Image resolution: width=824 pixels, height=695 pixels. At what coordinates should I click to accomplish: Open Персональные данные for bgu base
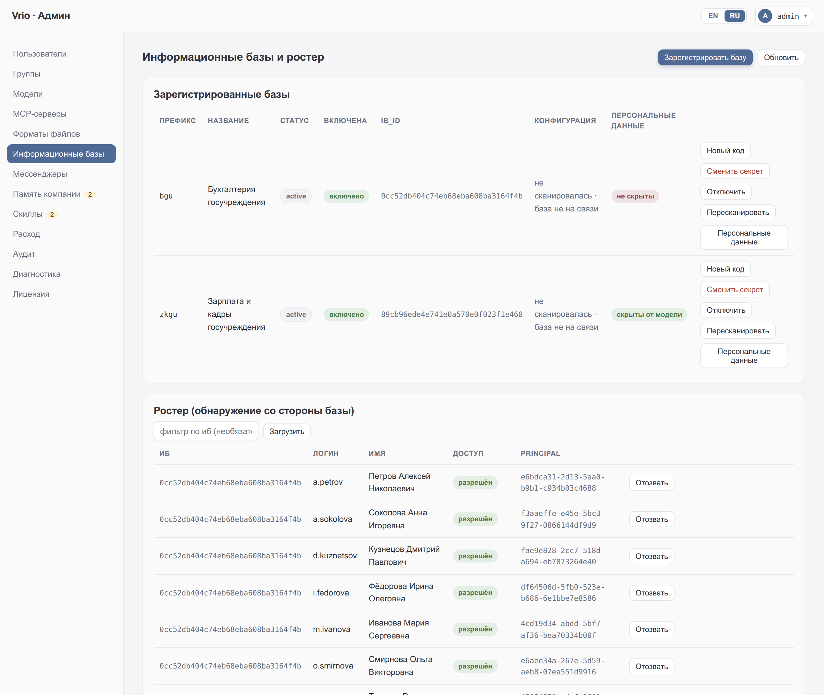point(744,238)
